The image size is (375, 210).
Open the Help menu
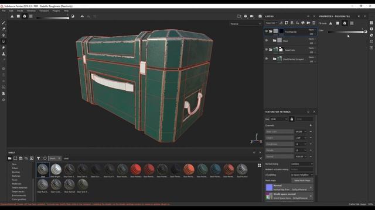[x=66, y=10]
